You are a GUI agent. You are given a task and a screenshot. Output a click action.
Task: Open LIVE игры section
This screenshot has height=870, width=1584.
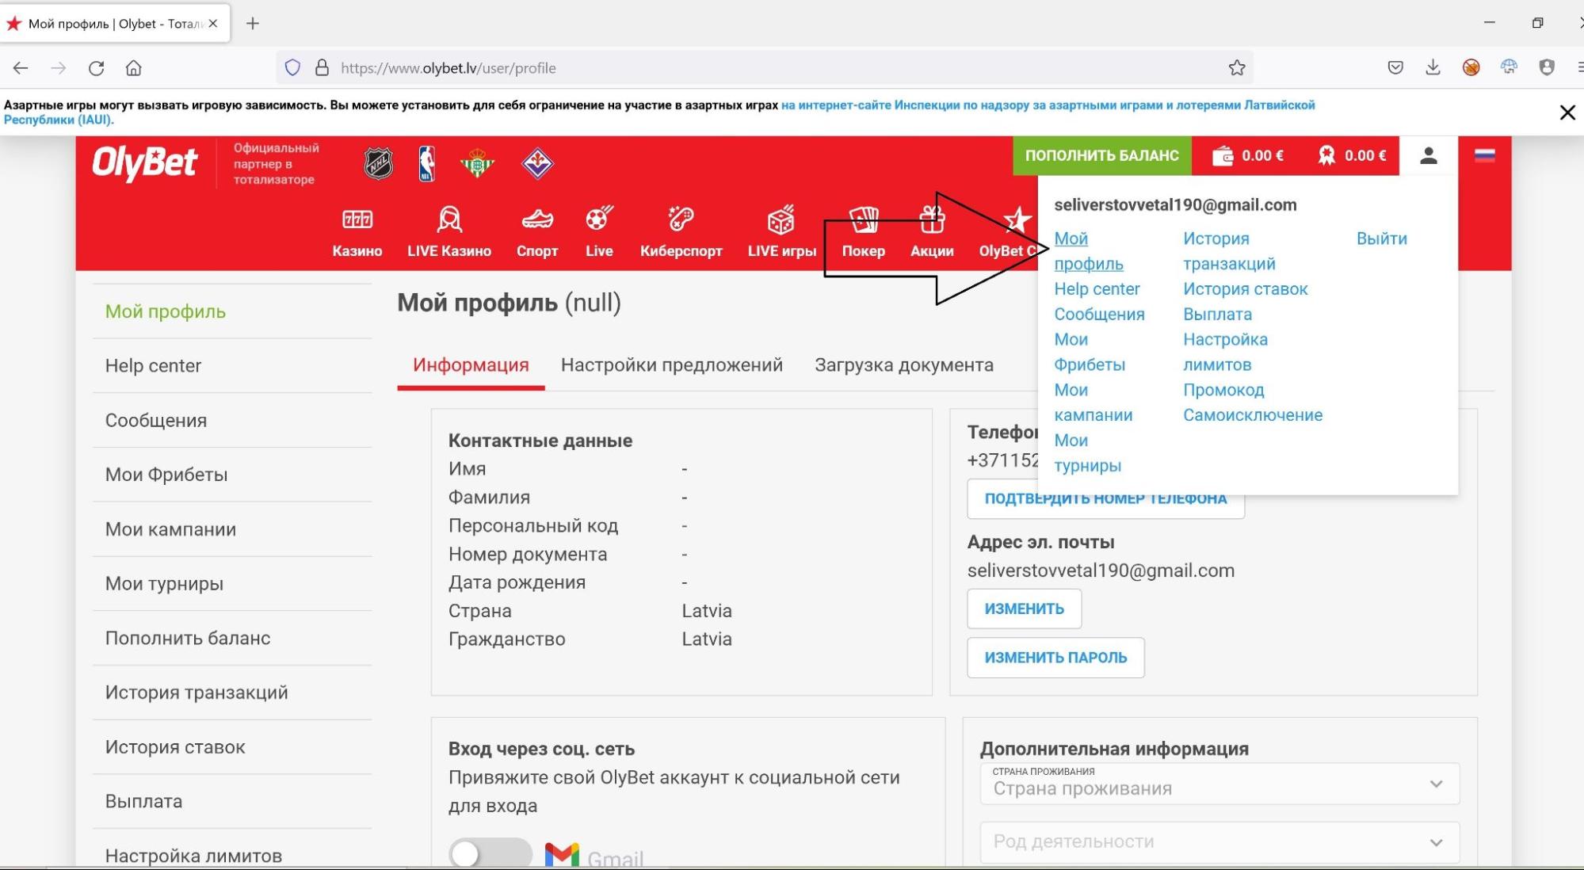[782, 232]
